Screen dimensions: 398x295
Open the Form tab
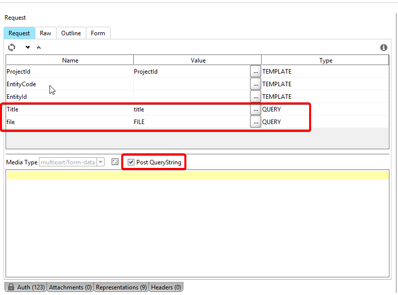click(98, 33)
